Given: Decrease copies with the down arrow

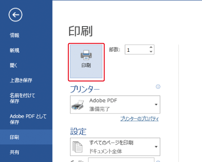Looking at the screenshot, I should [x=151, y=52].
